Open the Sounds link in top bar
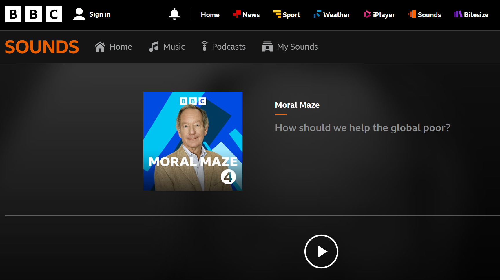Image resolution: width=500 pixels, height=280 pixels. point(429,15)
